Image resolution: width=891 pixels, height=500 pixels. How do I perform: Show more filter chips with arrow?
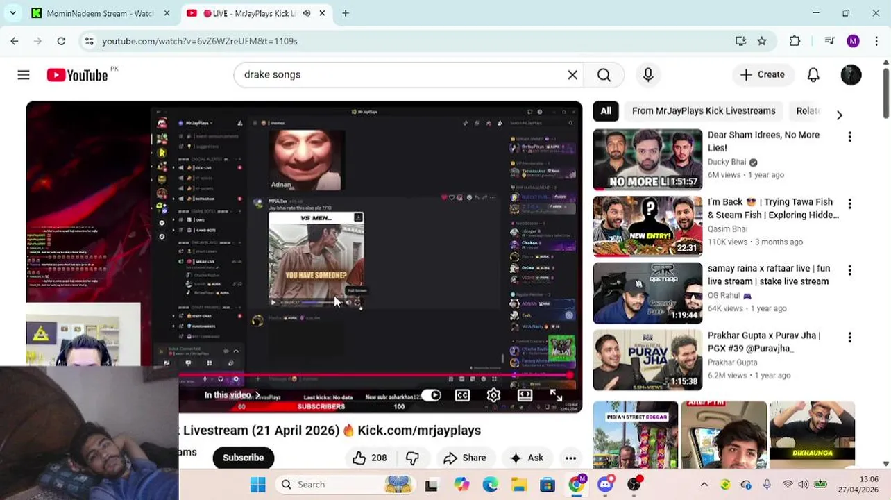tap(839, 115)
